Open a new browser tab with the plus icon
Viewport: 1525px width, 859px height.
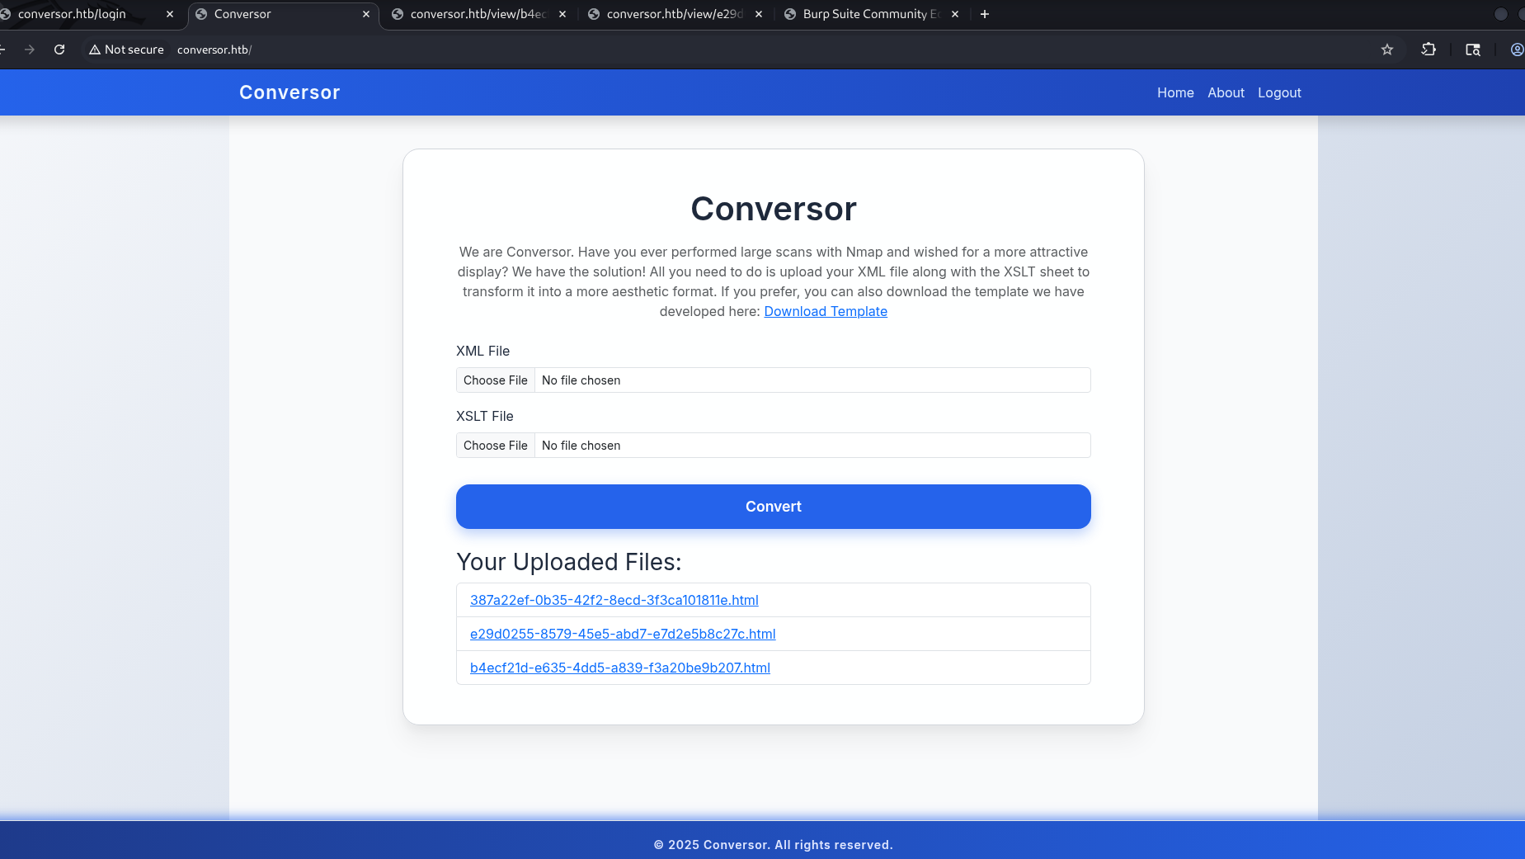[x=984, y=13]
